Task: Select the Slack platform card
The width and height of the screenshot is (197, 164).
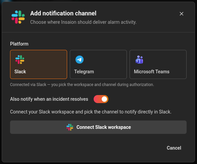Action: [39, 64]
